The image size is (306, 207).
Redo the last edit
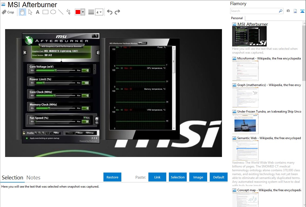click(x=117, y=12)
